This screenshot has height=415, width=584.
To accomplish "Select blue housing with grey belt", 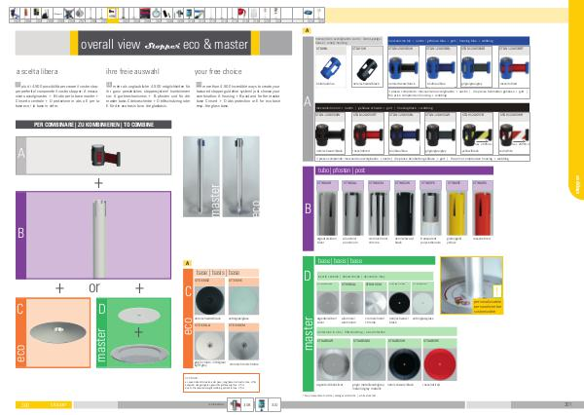I will click(x=476, y=68).
